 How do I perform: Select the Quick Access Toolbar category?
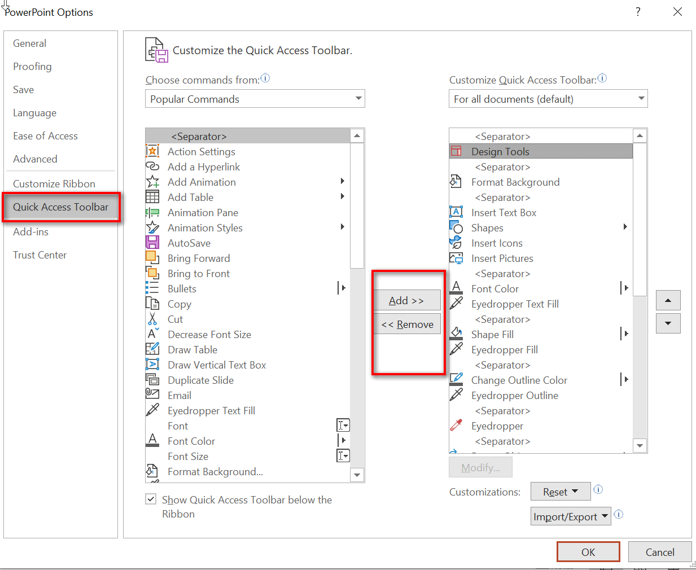click(x=61, y=207)
